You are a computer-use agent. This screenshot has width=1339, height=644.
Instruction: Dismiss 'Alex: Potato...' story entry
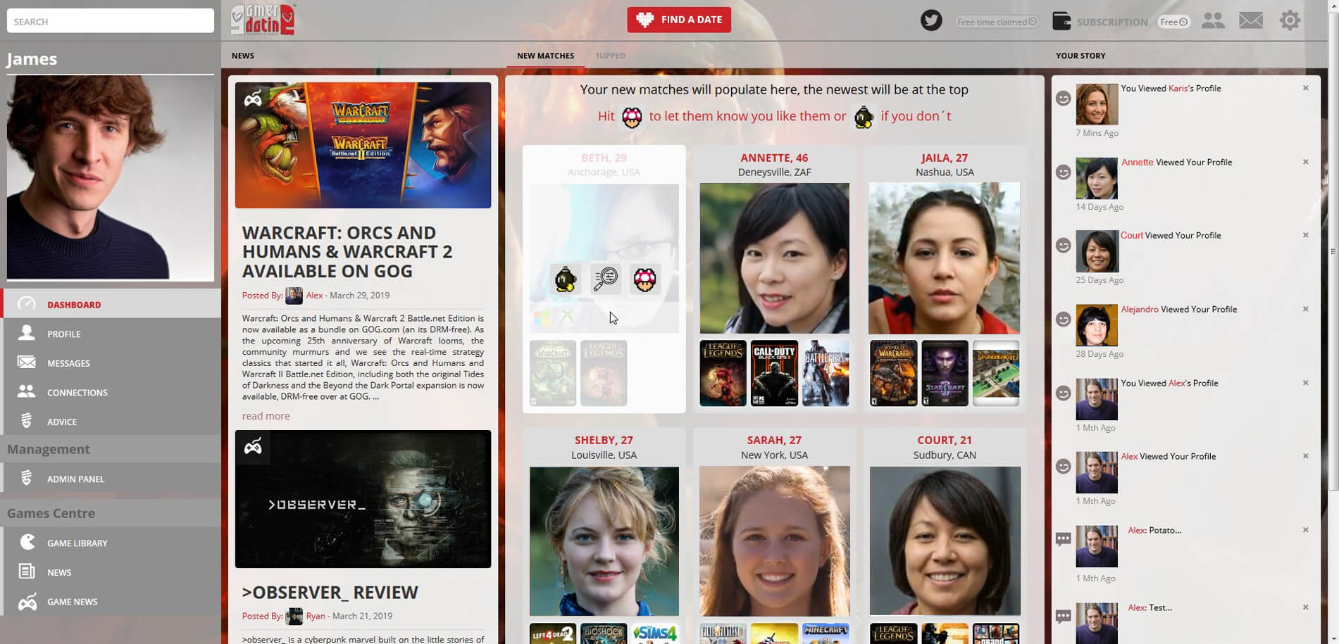click(x=1305, y=530)
